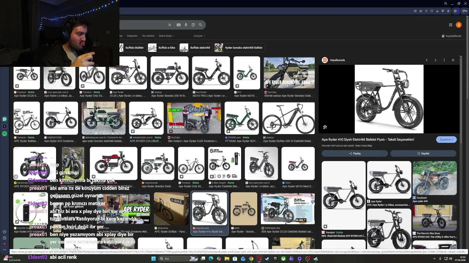469x263 pixels.
Task: Open the tab search magnifier in title bar
Action: pyautogui.click(x=446, y=4)
